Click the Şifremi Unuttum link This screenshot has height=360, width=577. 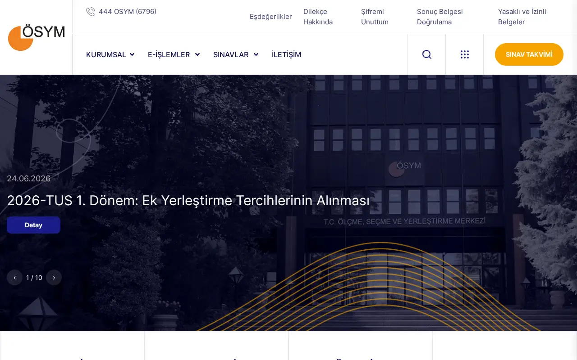tap(375, 17)
